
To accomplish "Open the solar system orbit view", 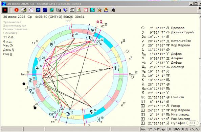I will pos(38,10).
